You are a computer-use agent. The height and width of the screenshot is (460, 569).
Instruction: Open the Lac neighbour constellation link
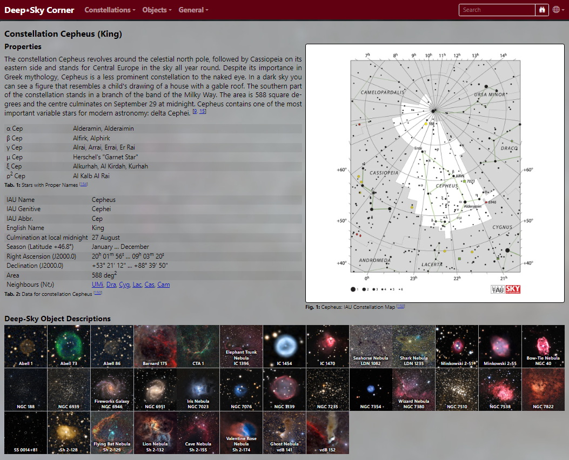pos(137,285)
